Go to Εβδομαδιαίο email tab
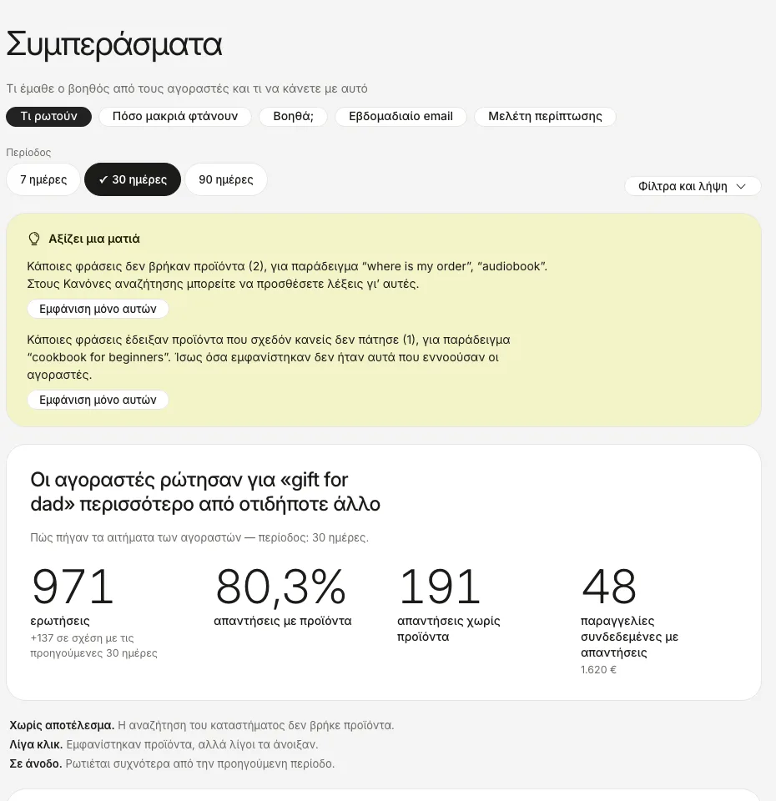 pyautogui.click(x=401, y=117)
